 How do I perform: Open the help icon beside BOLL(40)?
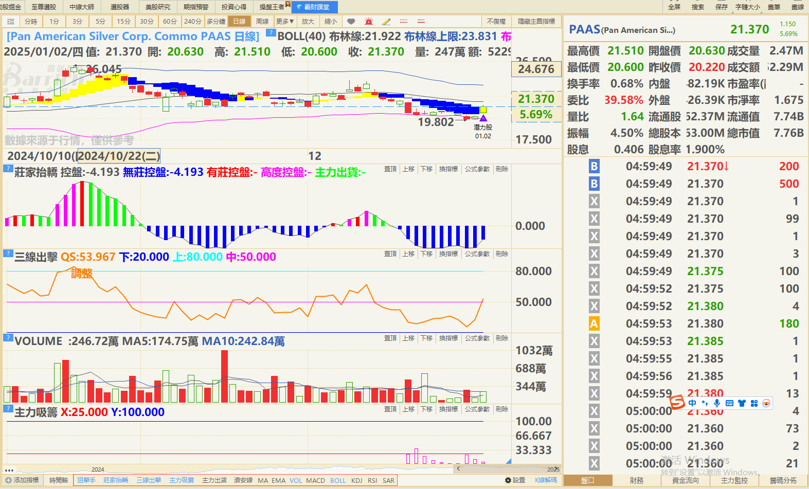(x=270, y=33)
